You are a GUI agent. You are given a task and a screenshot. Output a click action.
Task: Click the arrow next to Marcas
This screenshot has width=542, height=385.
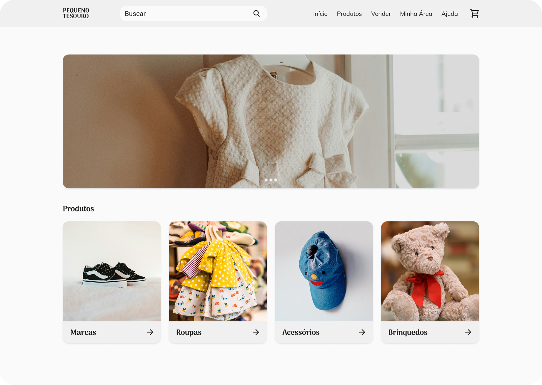point(150,332)
